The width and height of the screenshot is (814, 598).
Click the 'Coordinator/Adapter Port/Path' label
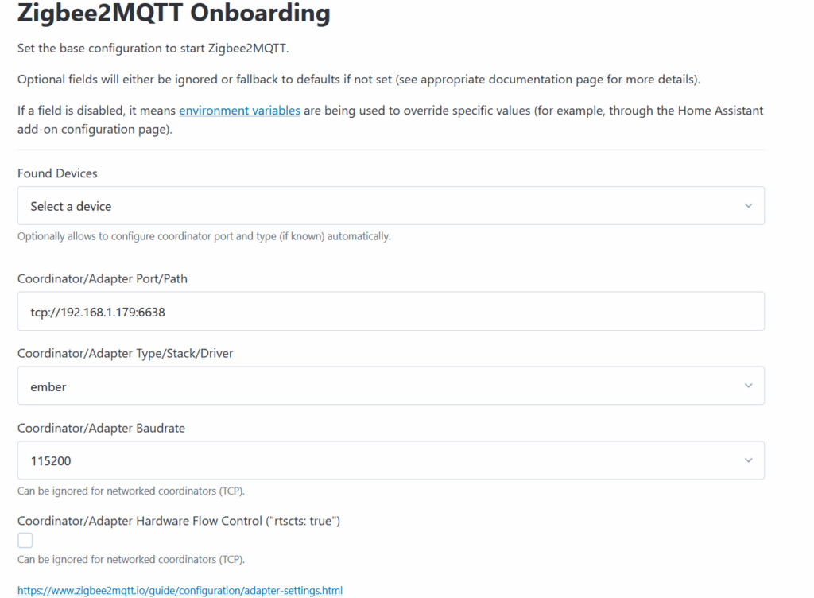[x=103, y=278]
